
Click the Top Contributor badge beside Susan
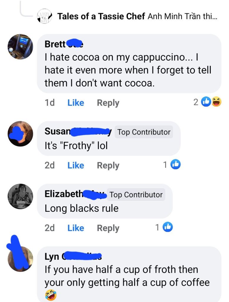point(144,132)
